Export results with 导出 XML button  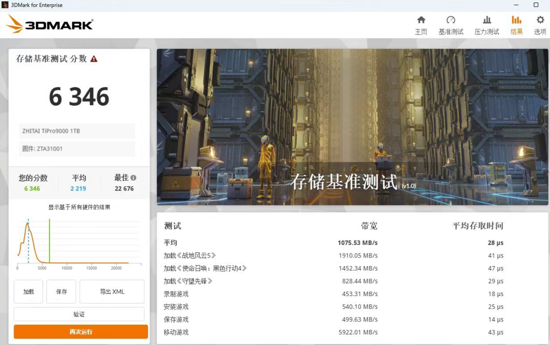[x=112, y=292]
